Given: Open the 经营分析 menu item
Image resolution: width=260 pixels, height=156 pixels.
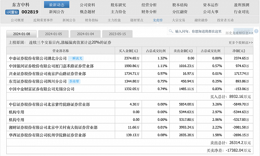Looking at the screenshot, I should pos(149,5).
